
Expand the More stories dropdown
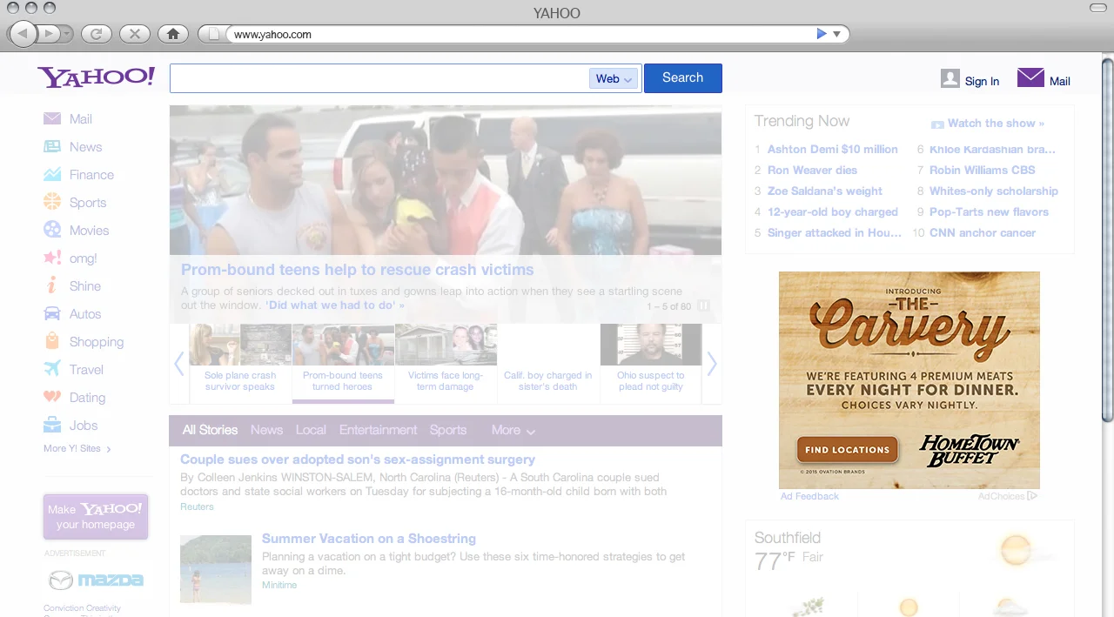coord(513,430)
